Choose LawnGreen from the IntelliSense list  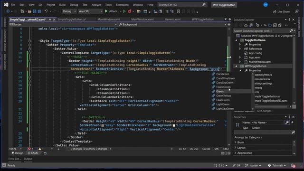pyautogui.click(x=223, y=100)
